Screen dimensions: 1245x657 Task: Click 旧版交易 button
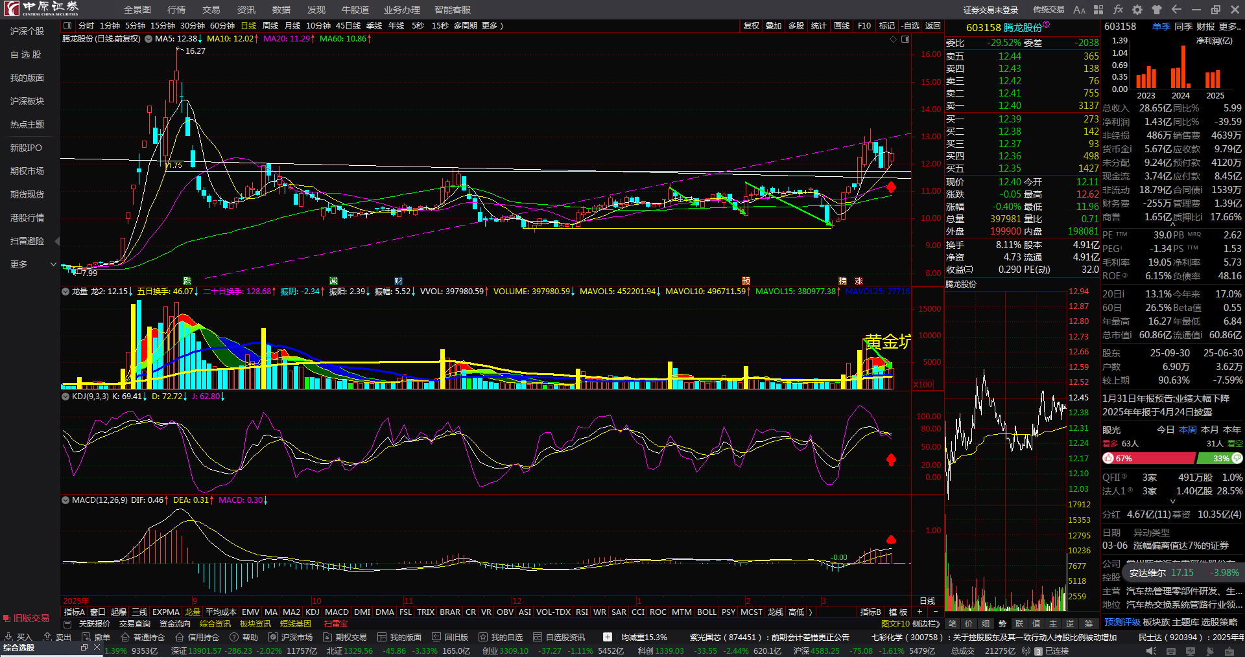pos(26,618)
